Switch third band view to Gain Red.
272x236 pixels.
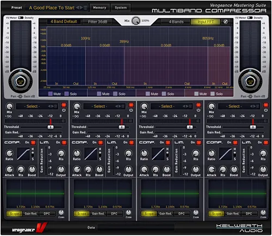point(165,214)
